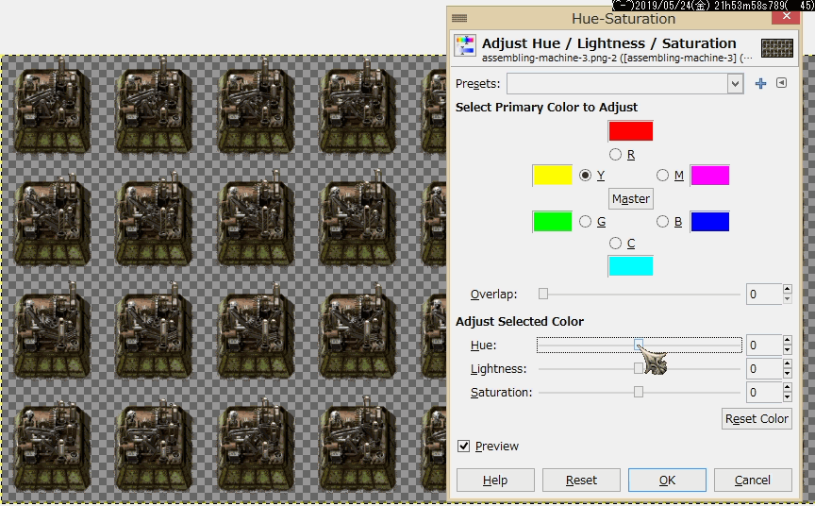Click the Master button
Viewport: 815px width, 506px height.
(631, 198)
